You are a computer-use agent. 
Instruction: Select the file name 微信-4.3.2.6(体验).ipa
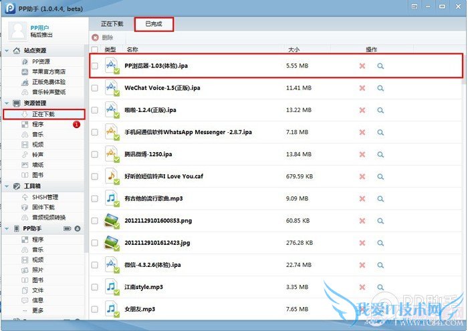click(152, 265)
